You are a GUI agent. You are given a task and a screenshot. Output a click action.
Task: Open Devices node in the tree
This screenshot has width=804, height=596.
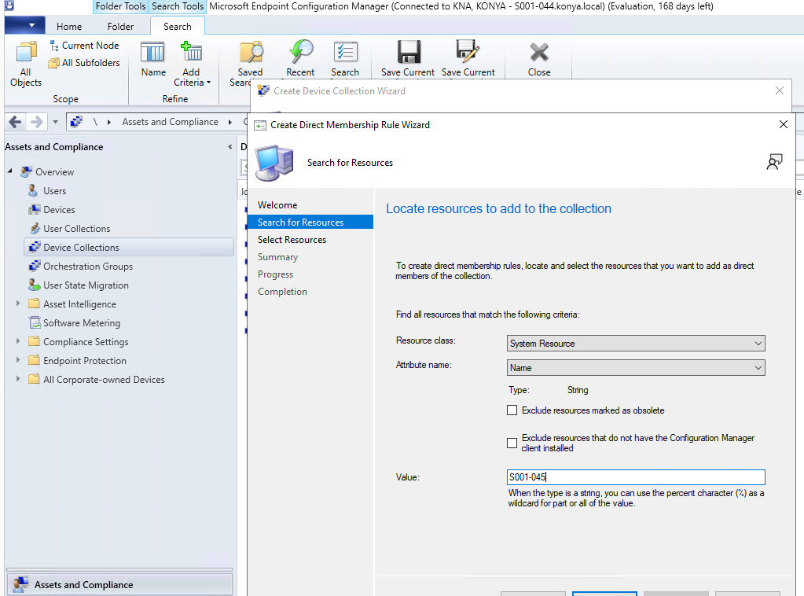(x=59, y=210)
